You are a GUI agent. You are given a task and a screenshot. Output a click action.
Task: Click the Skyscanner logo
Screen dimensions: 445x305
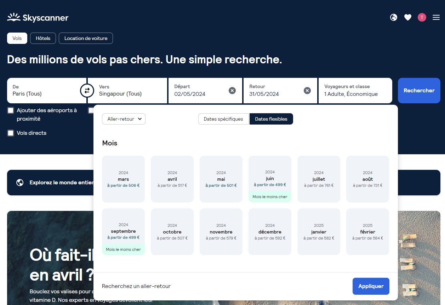click(x=38, y=17)
